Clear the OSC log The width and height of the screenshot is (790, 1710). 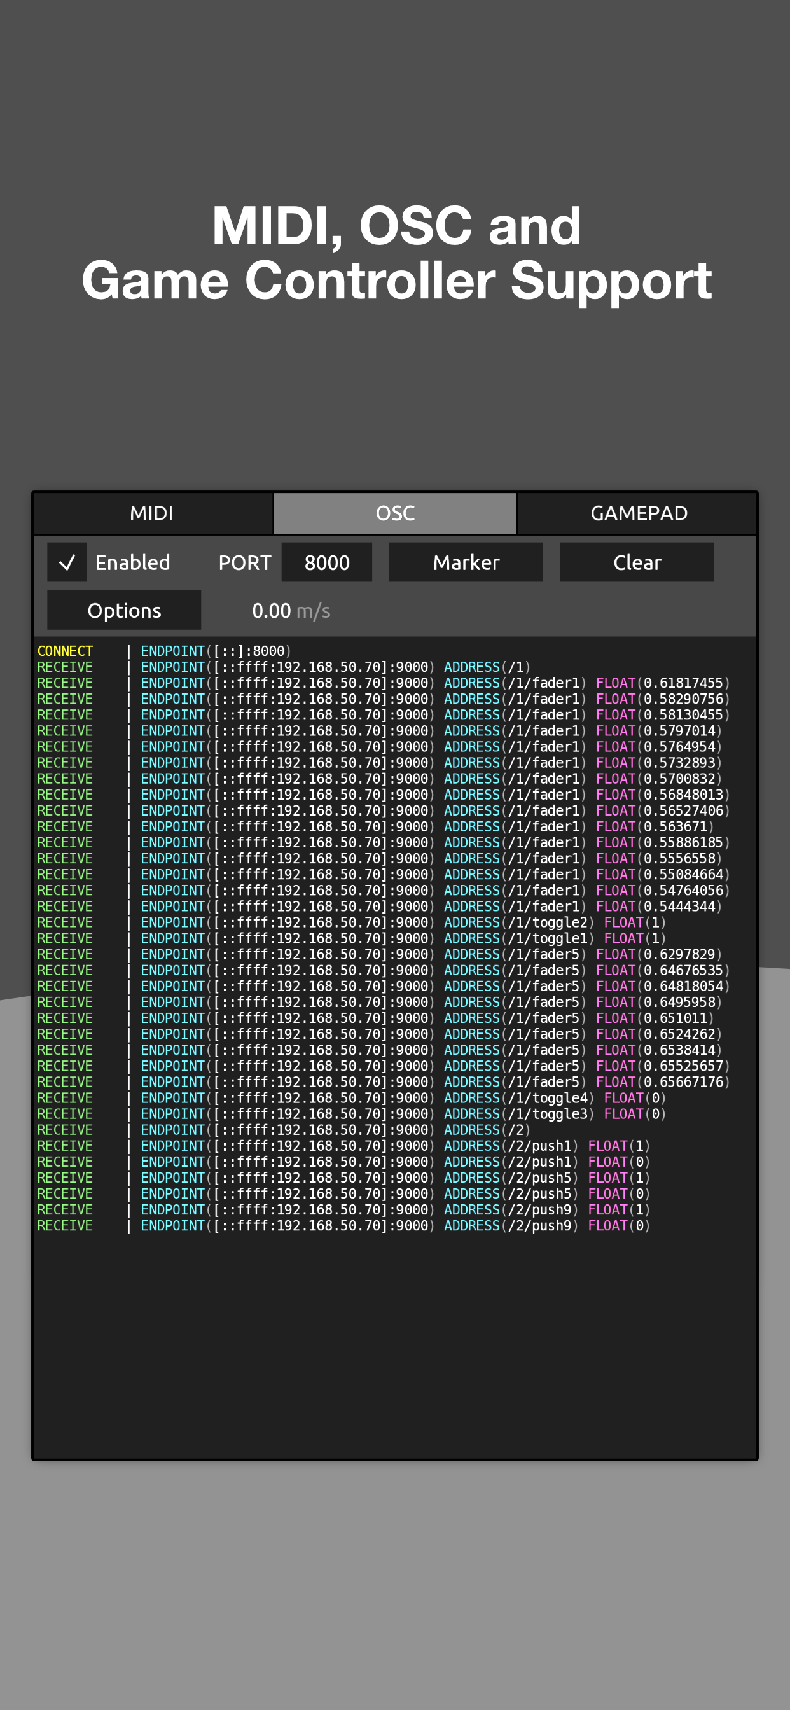(x=637, y=562)
